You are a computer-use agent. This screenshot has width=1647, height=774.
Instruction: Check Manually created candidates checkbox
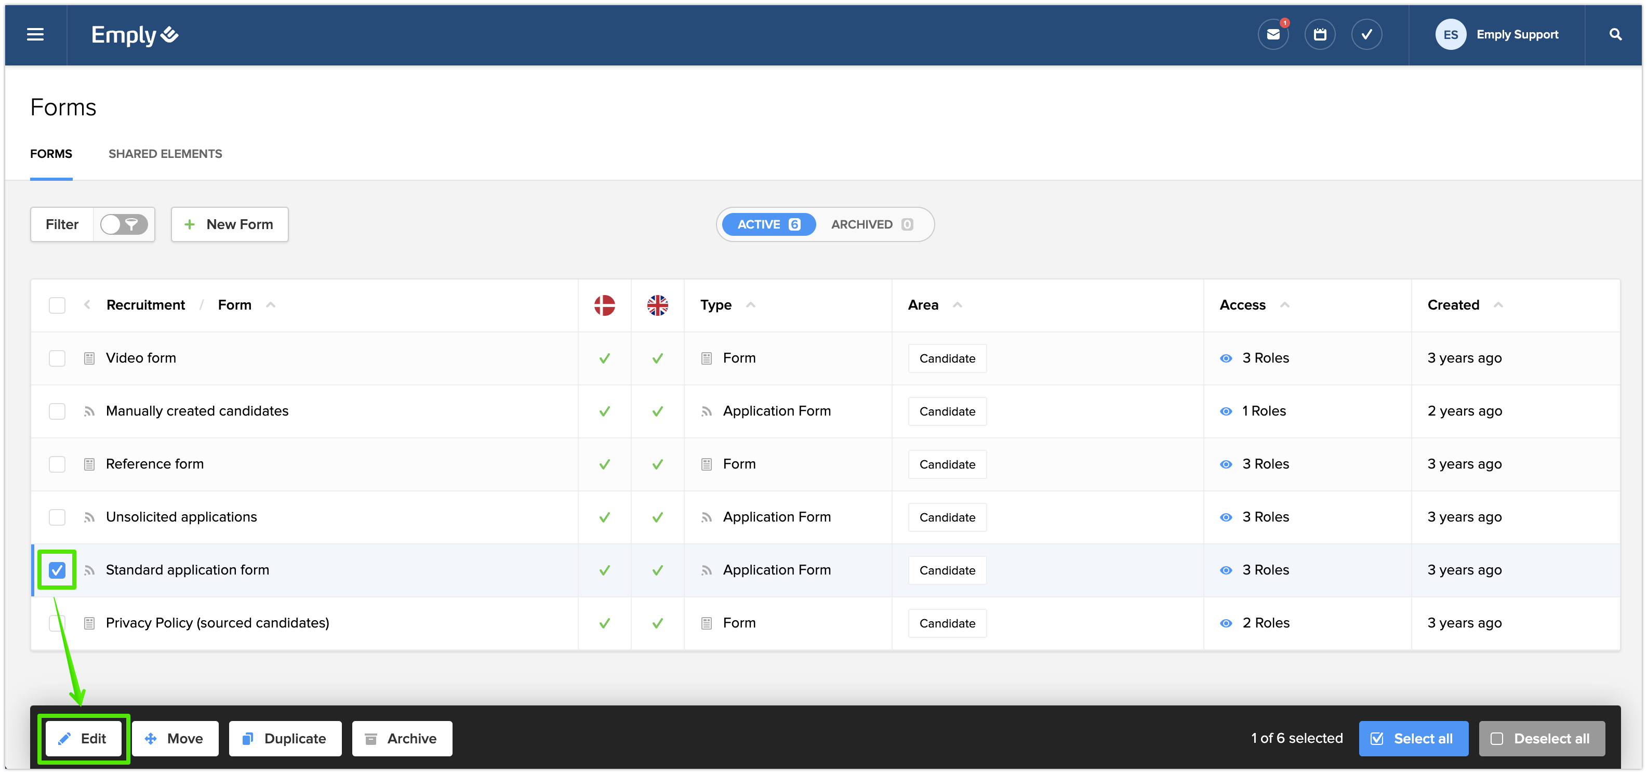57,411
